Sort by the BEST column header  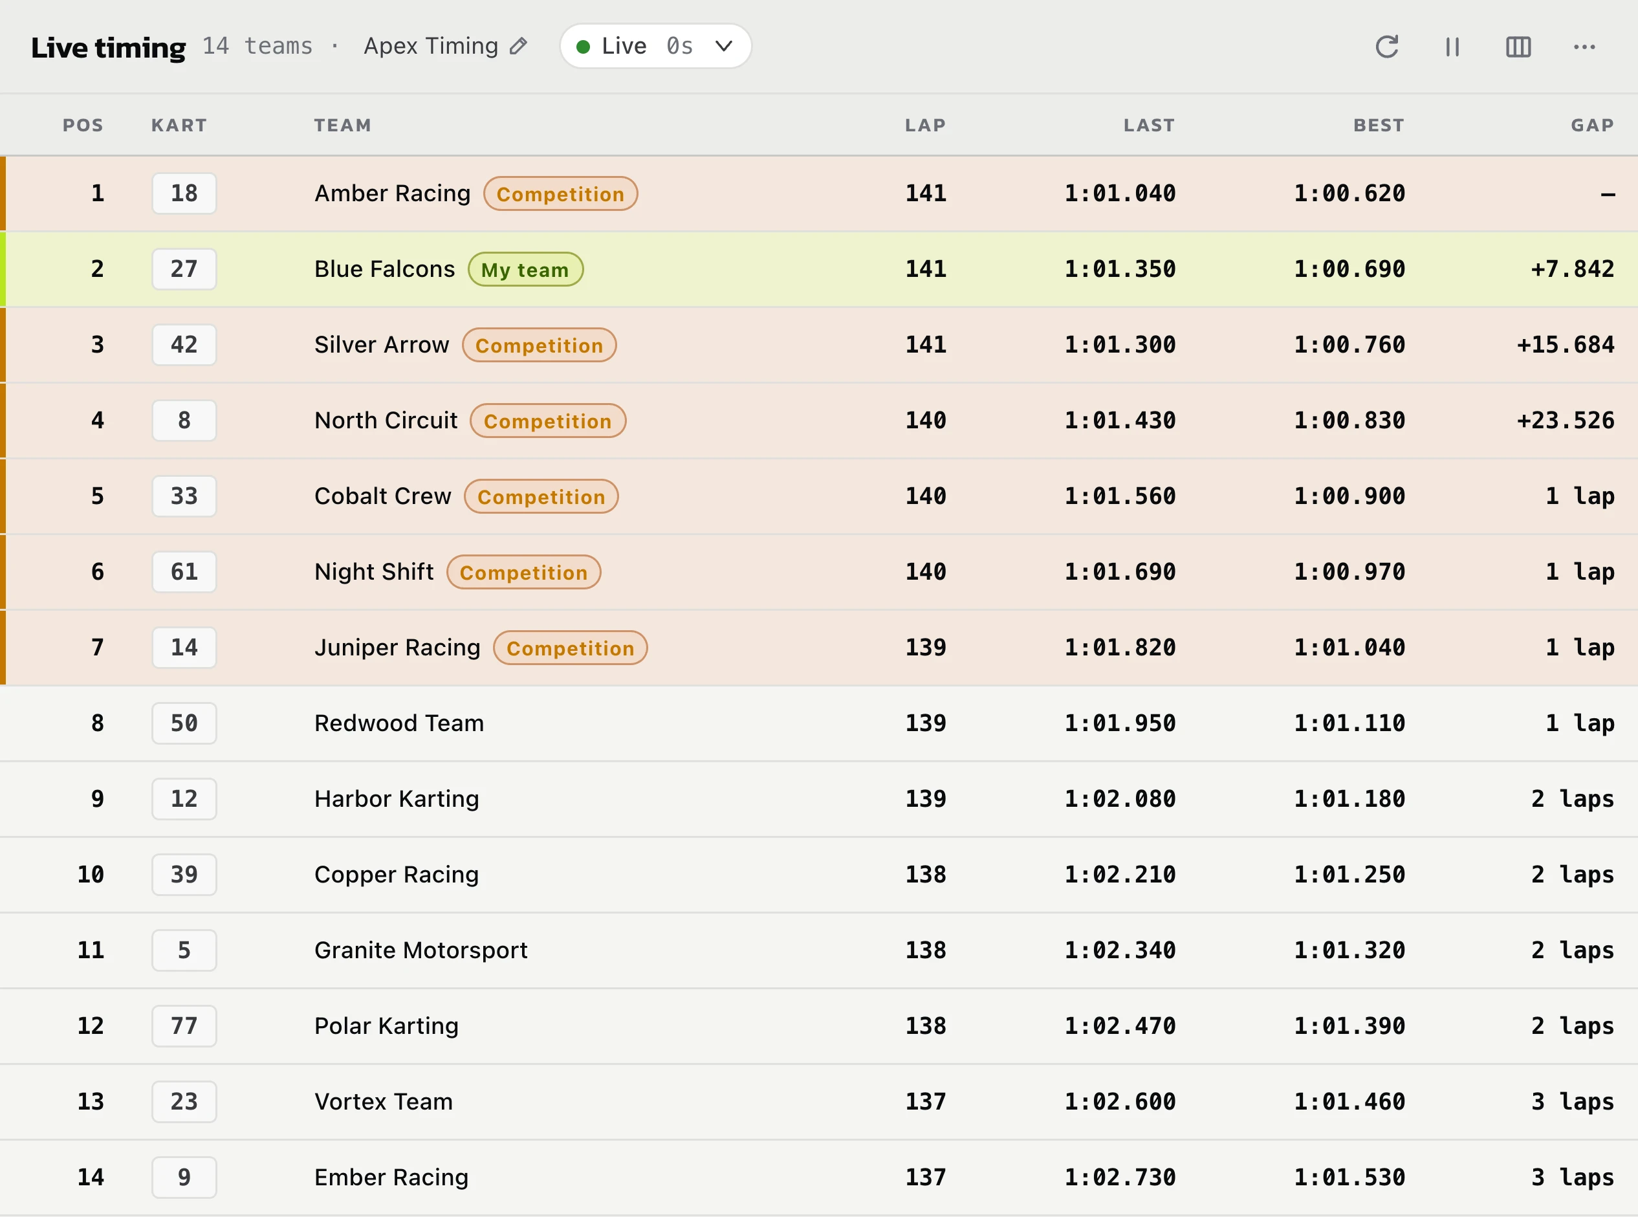click(x=1379, y=126)
